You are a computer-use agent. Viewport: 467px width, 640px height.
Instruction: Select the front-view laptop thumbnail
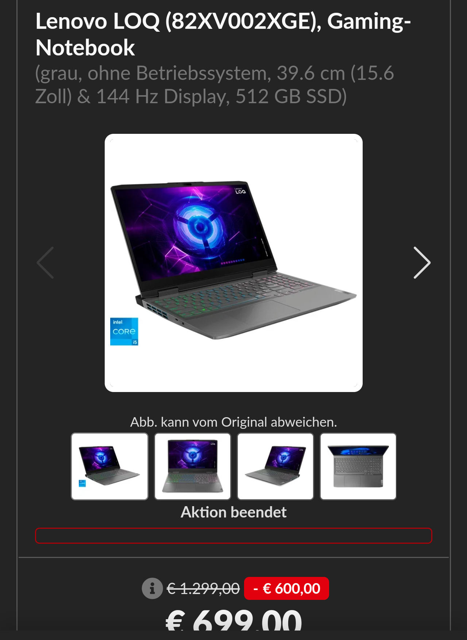tap(193, 466)
